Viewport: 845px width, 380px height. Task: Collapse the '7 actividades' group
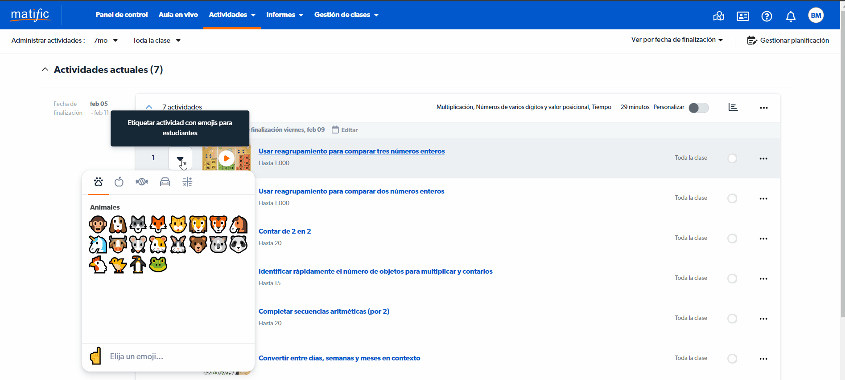149,107
